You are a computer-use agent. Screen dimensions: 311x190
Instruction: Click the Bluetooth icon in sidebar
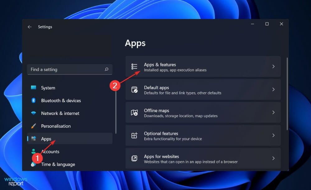34,100
